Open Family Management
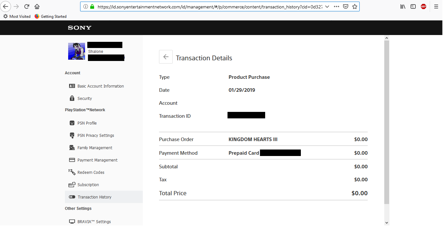 (x=95, y=148)
